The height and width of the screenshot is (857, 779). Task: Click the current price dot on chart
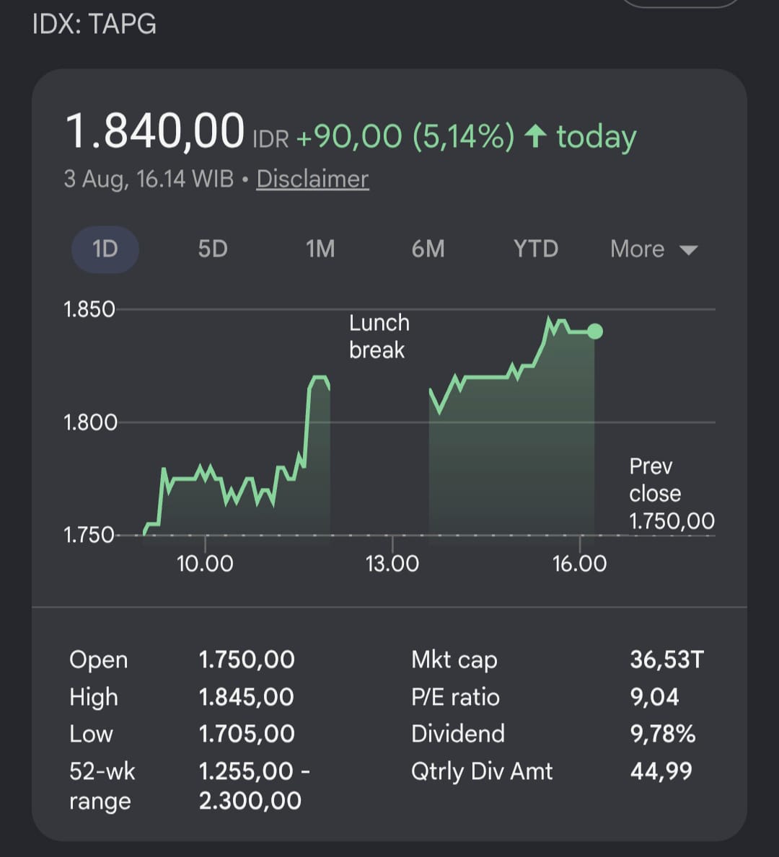[595, 332]
